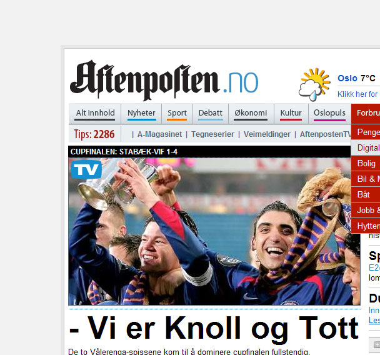Click the Tips: 2286 link
This screenshot has height=355, width=380.
tap(94, 134)
